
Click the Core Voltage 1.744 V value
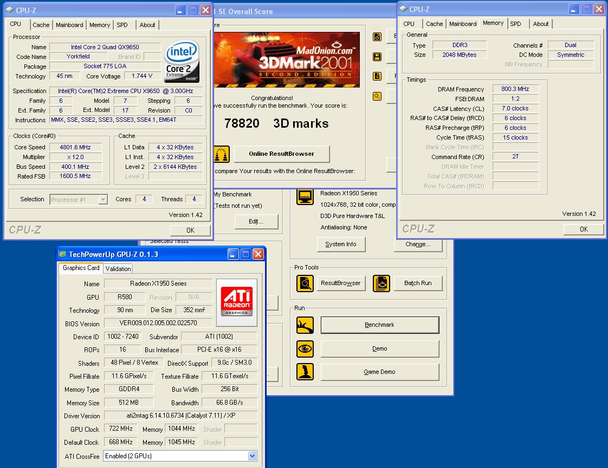(143, 76)
